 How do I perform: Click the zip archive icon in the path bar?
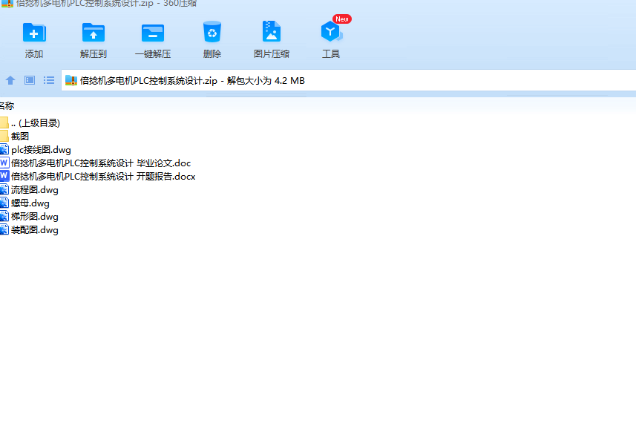pos(71,80)
